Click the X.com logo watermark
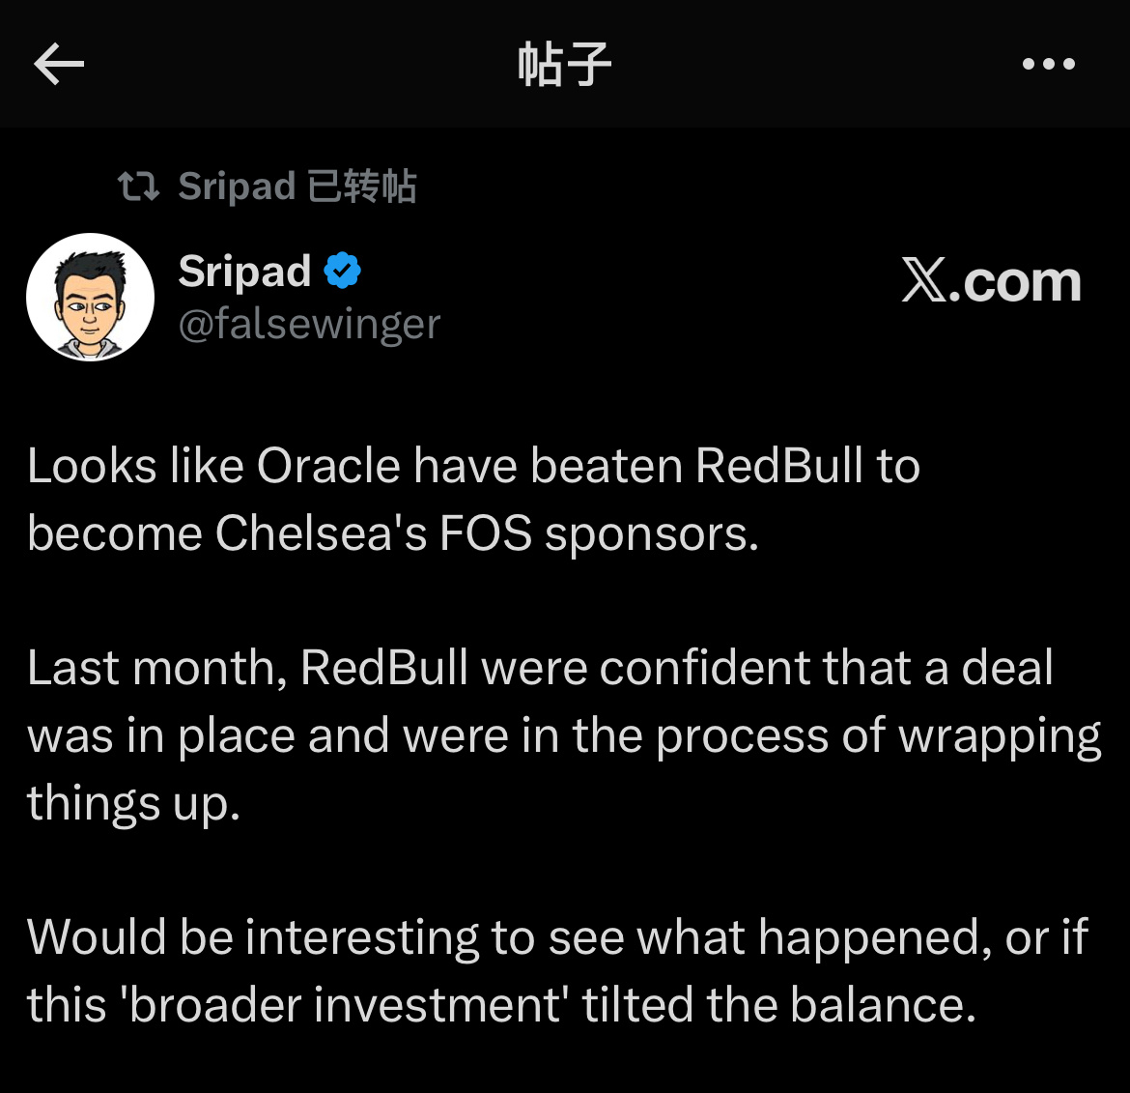Viewport: 1130px width, 1093px height. [x=992, y=281]
